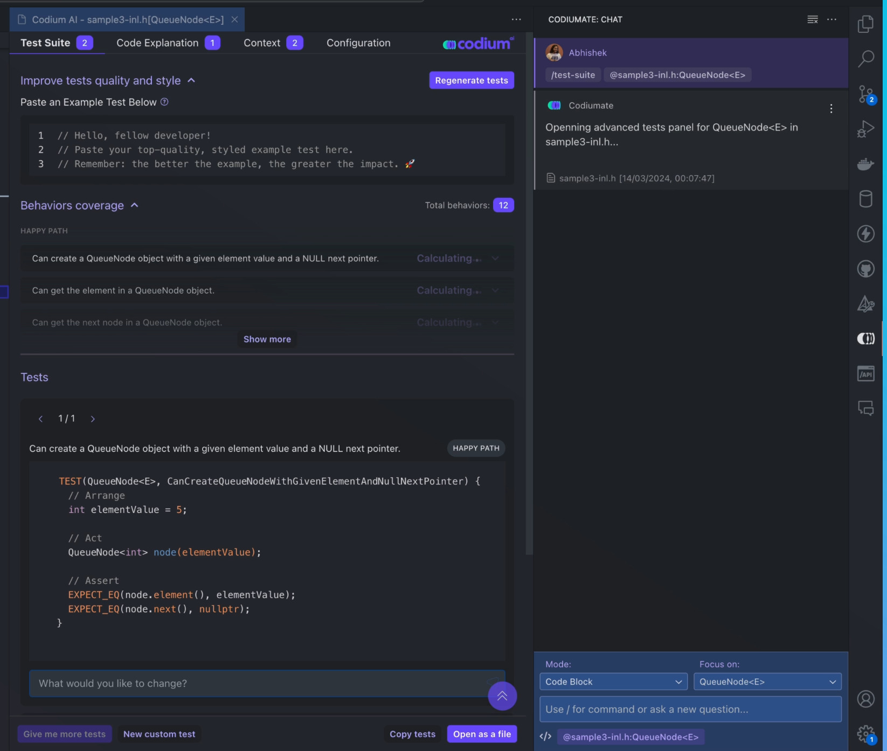The width and height of the screenshot is (887, 751).
Task: Open Focus on QueueNode<E> dropdown
Action: click(767, 682)
